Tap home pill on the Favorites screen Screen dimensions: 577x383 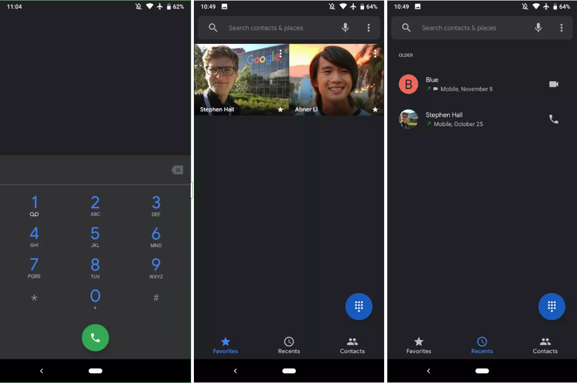click(289, 371)
